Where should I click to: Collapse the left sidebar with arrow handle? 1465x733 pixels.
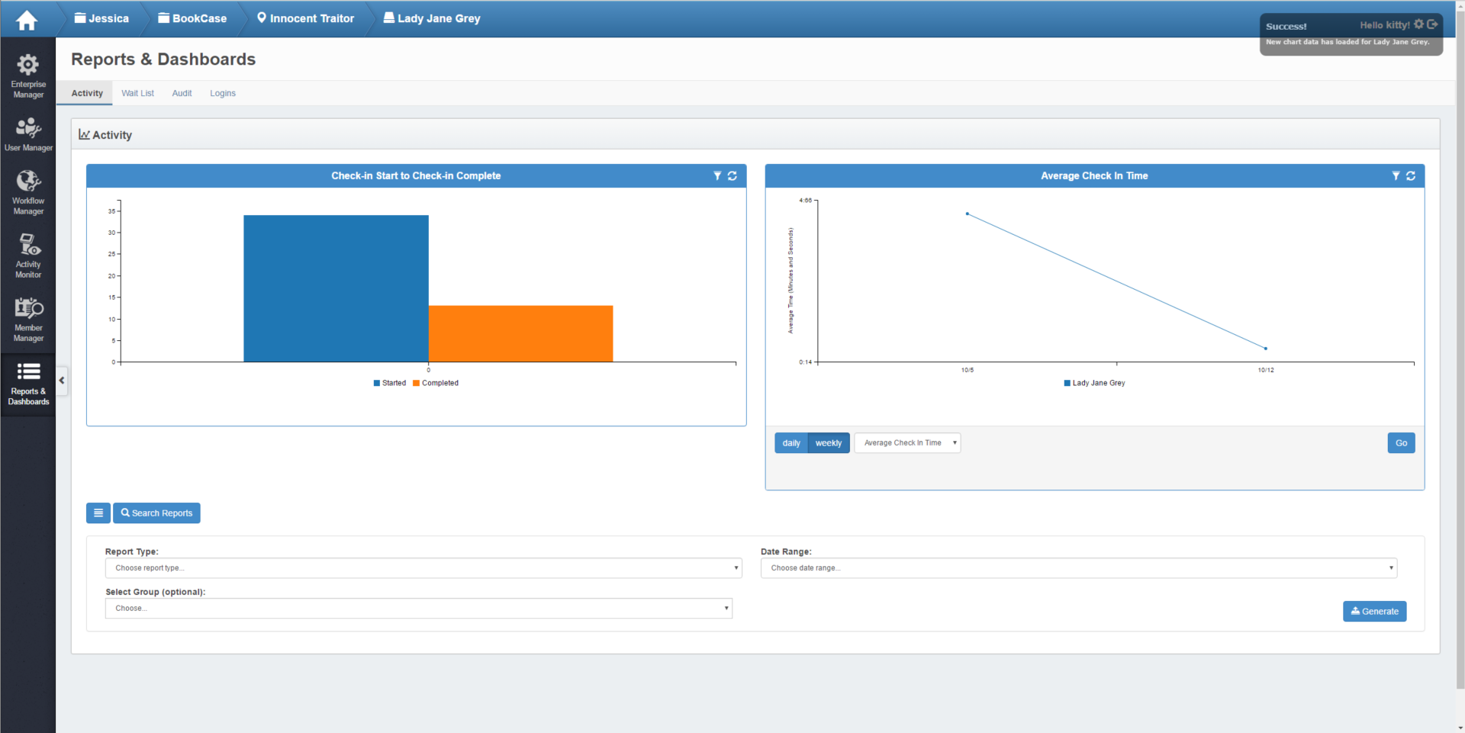(x=62, y=381)
